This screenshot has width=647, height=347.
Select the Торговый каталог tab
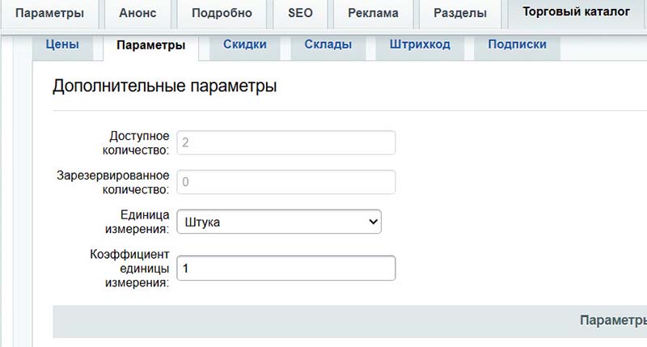click(576, 12)
